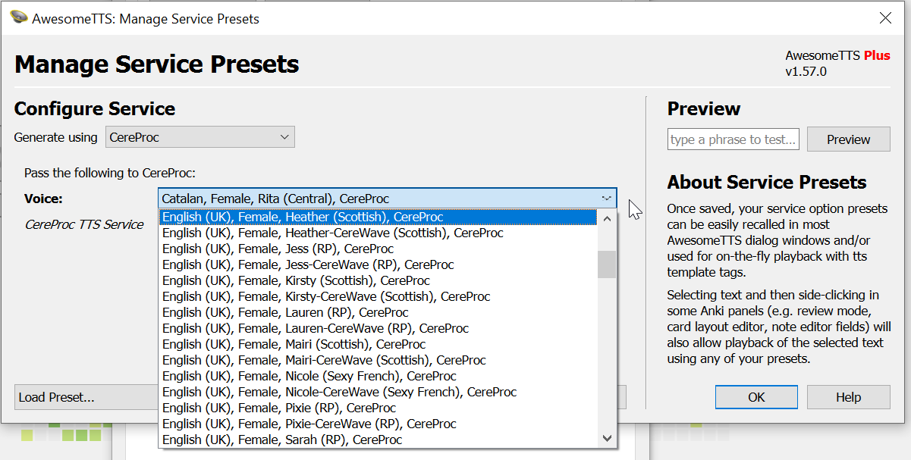Viewport: 911px width, 460px height.
Task: Select Heather (Scottish) voice option
Action: (x=303, y=217)
